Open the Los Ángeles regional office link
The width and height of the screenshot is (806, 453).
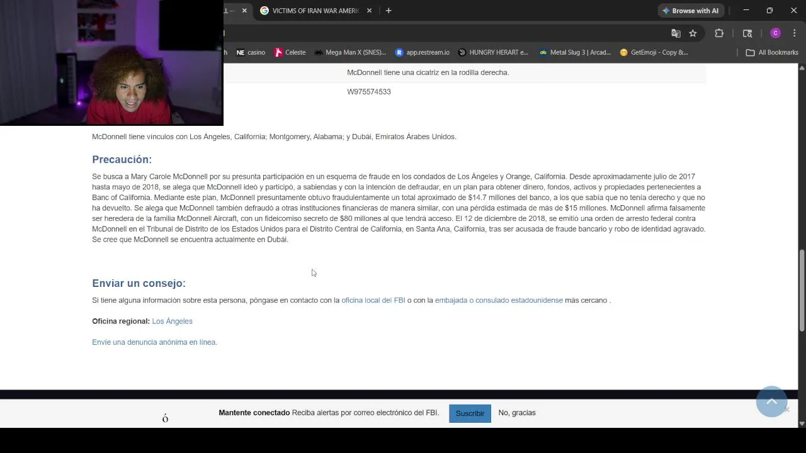172,321
